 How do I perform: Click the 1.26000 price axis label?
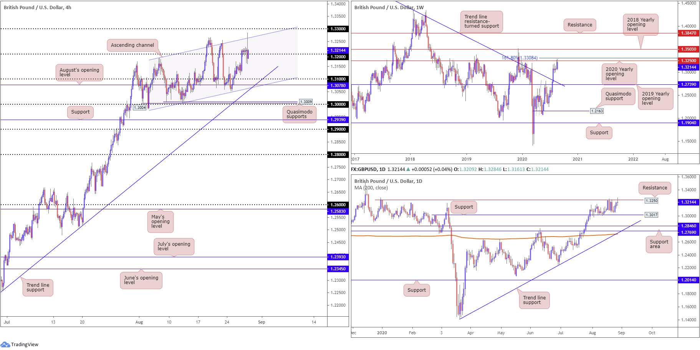(x=338, y=205)
